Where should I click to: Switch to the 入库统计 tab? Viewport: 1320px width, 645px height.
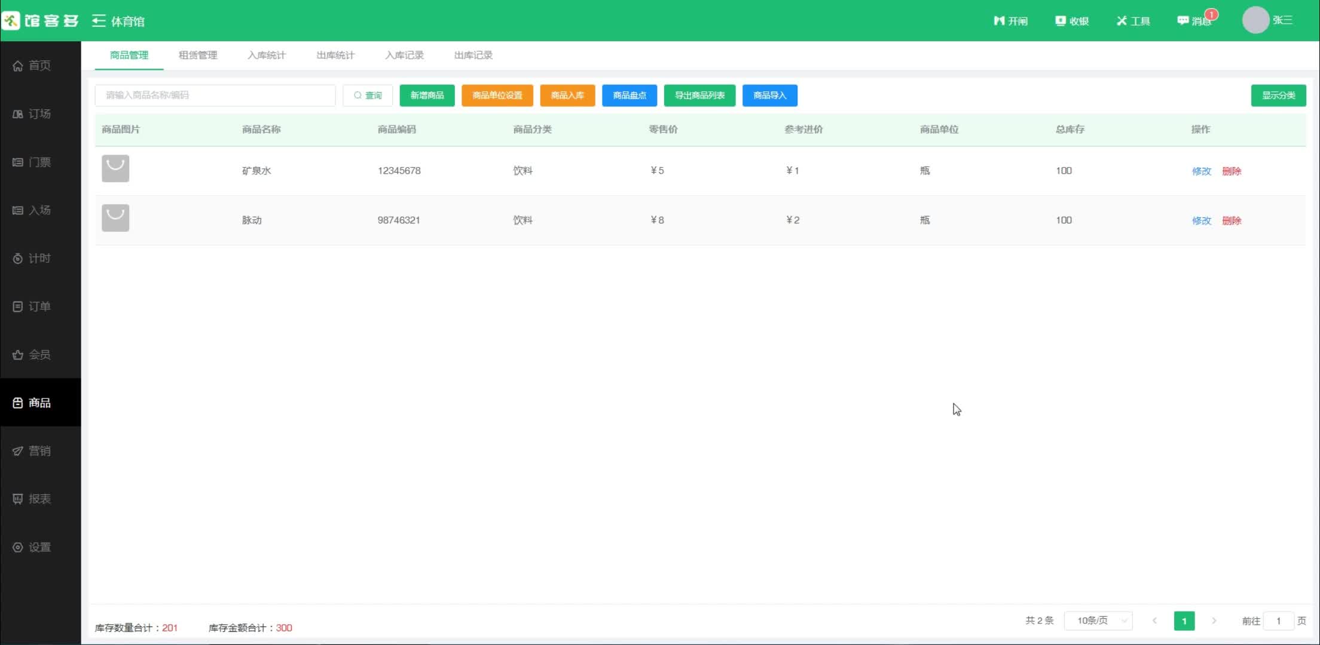pos(267,55)
